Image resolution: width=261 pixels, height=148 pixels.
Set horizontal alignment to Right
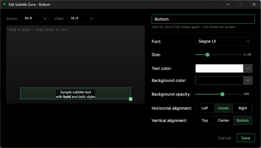[x=243, y=108]
